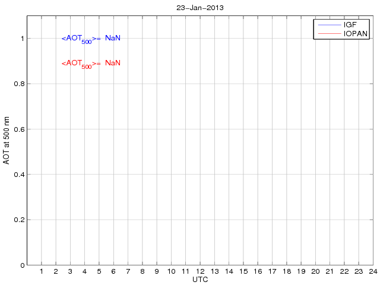Click the plot title 23-Jan-2013

point(200,8)
